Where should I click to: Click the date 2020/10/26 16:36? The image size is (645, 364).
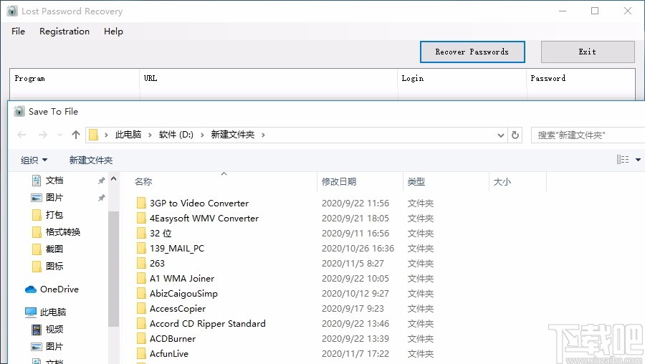click(x=358, y=249)
